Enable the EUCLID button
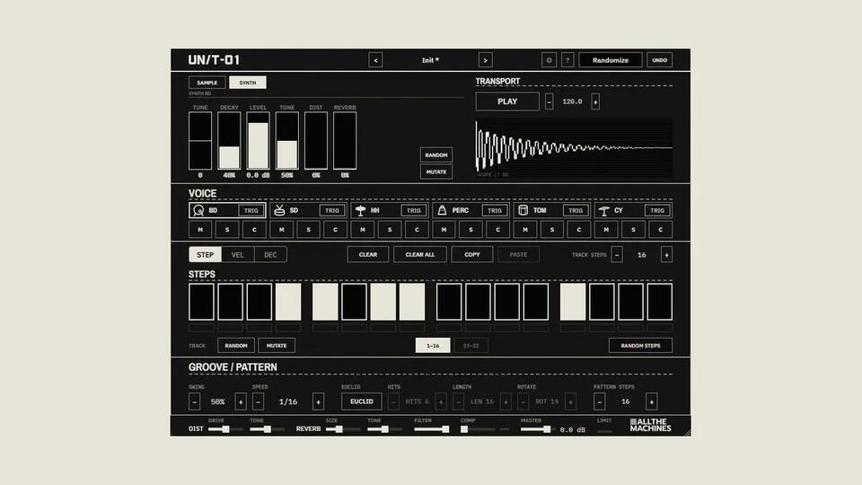 click(361, 401)
